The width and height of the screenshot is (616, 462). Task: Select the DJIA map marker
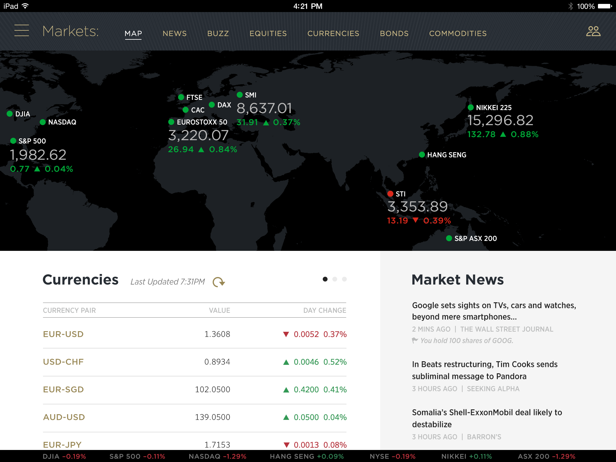(x=10, y=114)
